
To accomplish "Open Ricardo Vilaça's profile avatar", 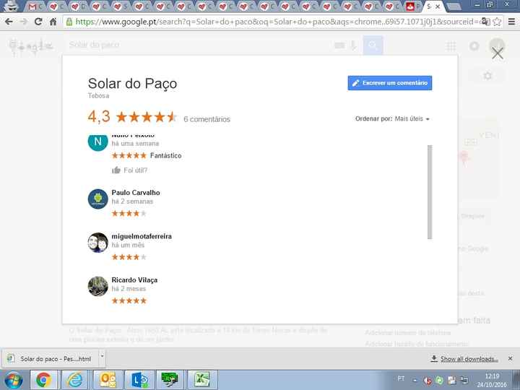I will 97,286.
